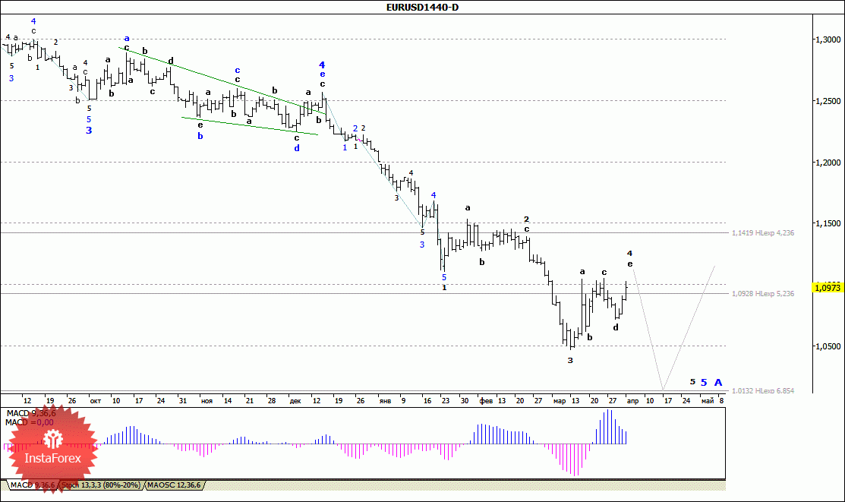845x502 pixels.
Task: Click the EURUSD1440-D chart title
Action: pos(422,7)
